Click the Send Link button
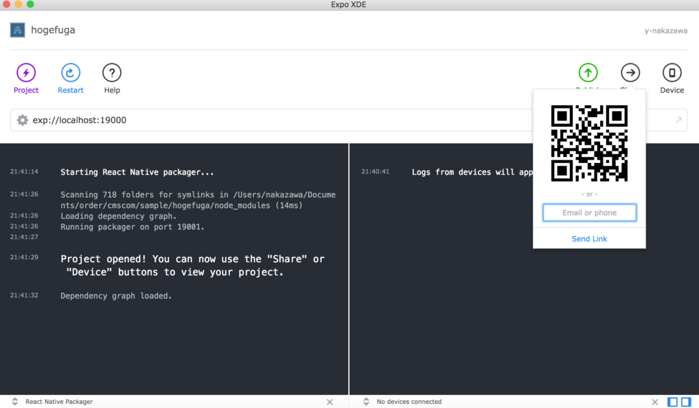Image resolution: width=699 pixels, height=408 pixels. point(589,239)
